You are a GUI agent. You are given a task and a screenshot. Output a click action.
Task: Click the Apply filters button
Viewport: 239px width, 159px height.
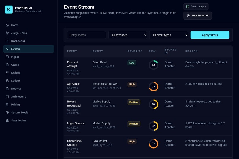[210, 35]
